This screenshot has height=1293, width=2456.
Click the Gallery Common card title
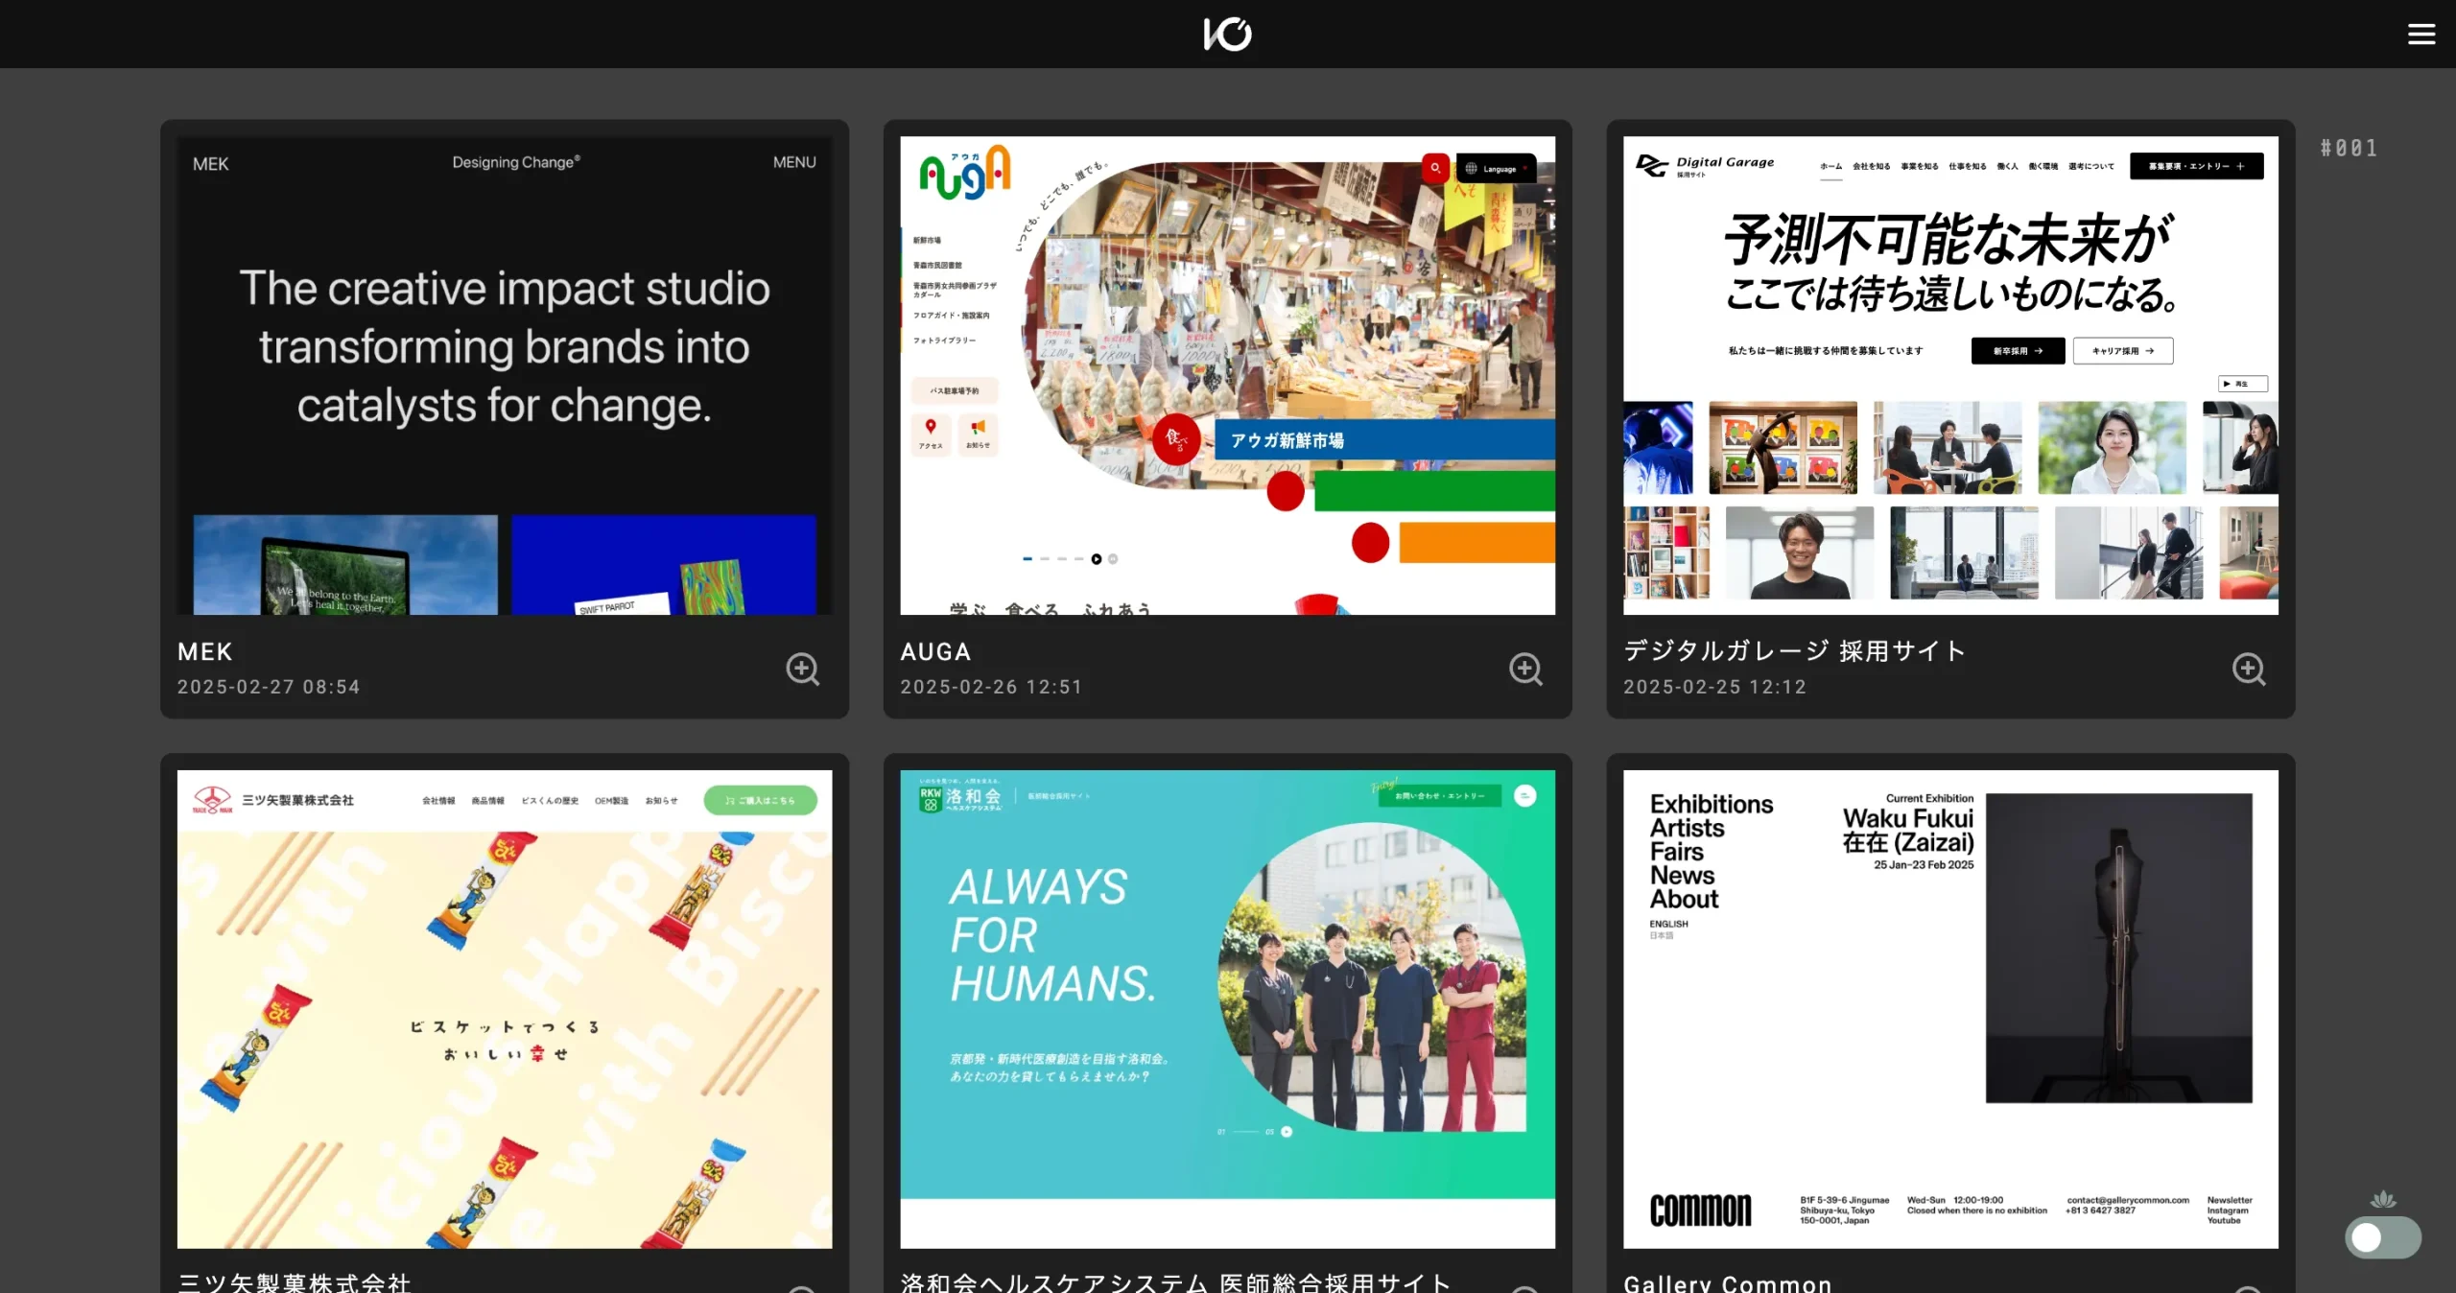pos(1728,1283)
